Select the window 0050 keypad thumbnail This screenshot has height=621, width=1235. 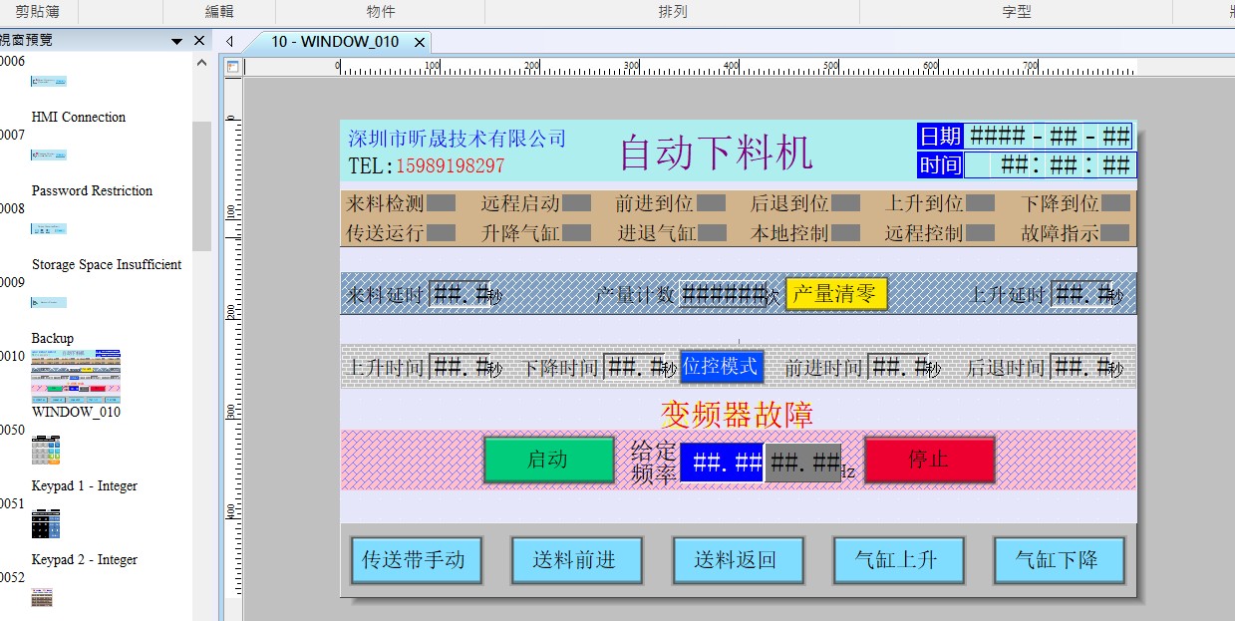coord(46,450)
